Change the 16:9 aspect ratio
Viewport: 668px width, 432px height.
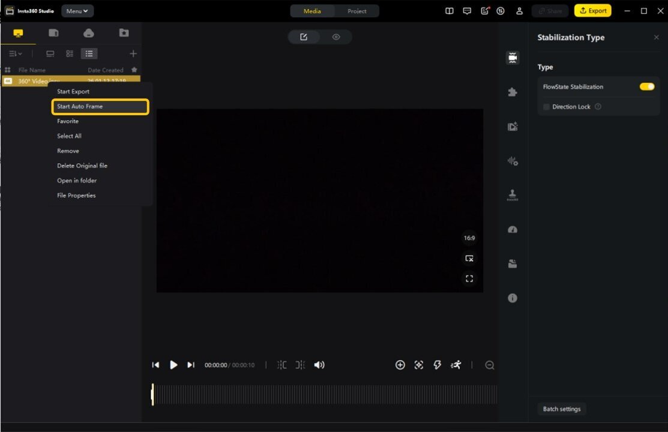coord(469,238)
